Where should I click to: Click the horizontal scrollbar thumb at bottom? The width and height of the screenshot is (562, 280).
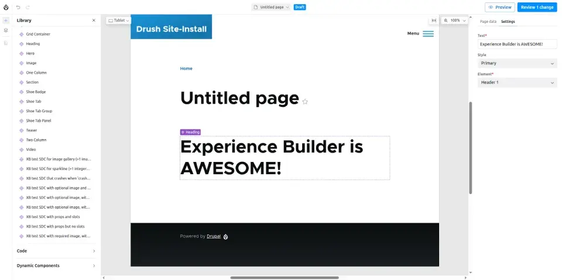pos(285,278)
